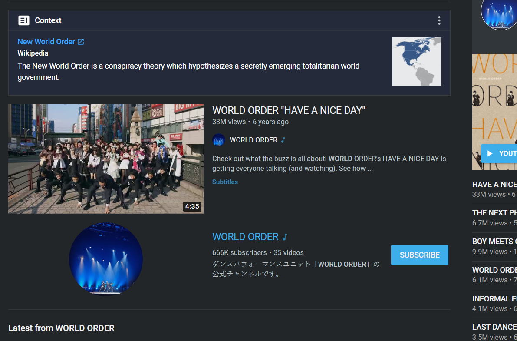The height and width of the screenshot is (341, 517).
Task: Open the blue WORLD ORDER channel title
Action: click(x=245, y=237)
